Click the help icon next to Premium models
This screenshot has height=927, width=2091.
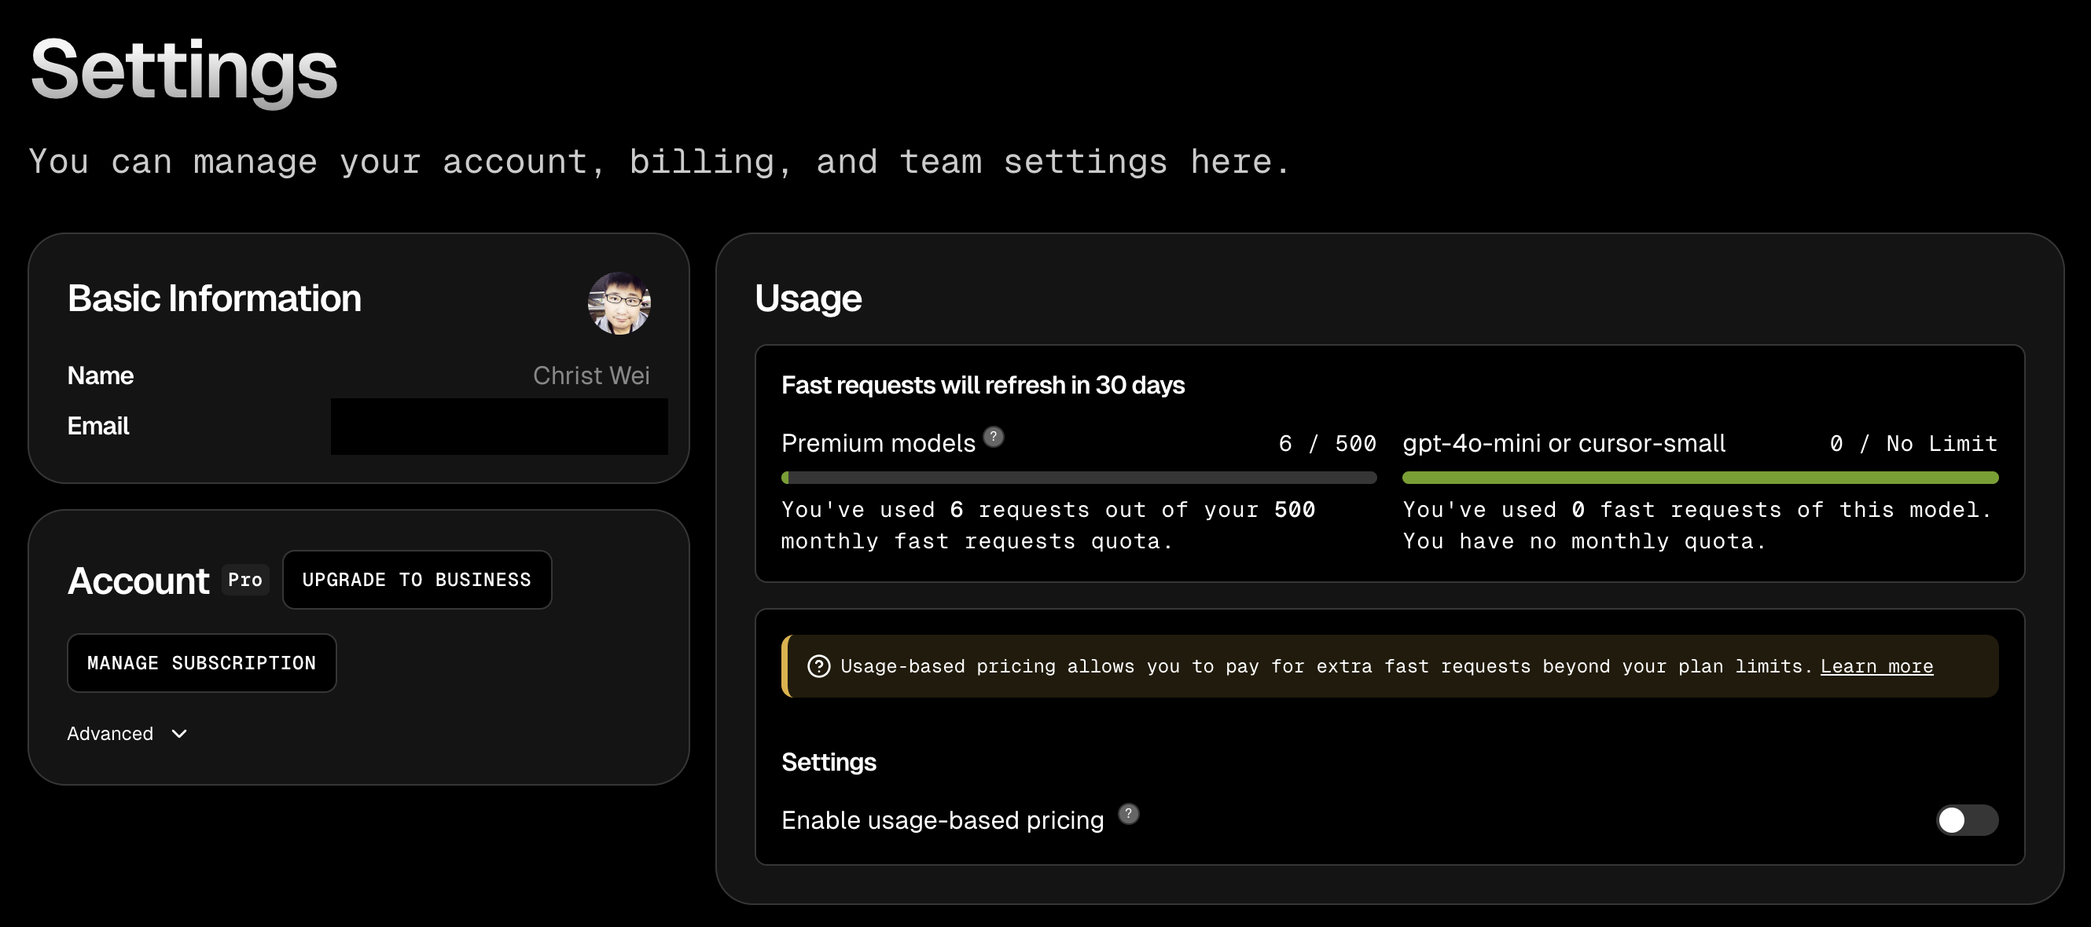point(994,437)
